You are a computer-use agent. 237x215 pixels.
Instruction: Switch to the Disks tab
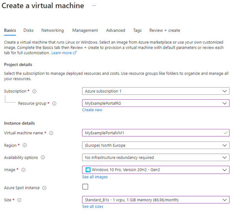coord(28,30)
